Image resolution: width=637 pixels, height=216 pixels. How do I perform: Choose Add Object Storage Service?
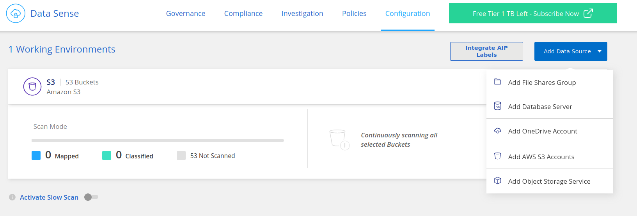[x=549, y=181]
